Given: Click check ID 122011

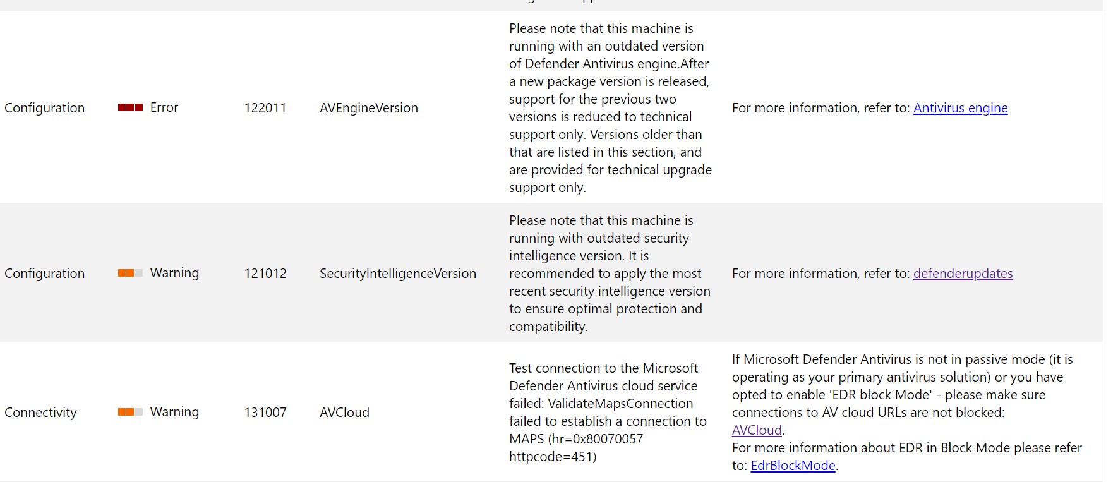Looking at the screenshot, I should [265, 108].
